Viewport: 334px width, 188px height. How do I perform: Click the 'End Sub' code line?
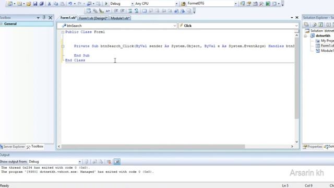pyautogui.click(x=82, y=55)
